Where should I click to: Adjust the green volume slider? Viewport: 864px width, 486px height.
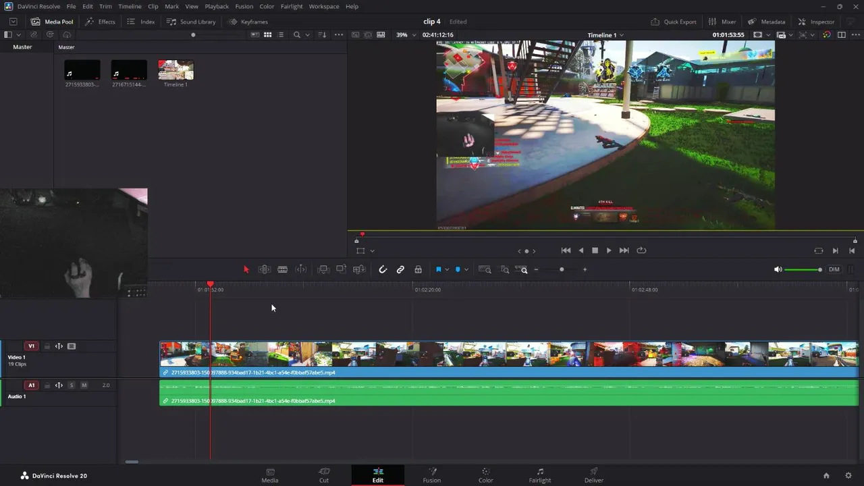click(x=803, y=269)
